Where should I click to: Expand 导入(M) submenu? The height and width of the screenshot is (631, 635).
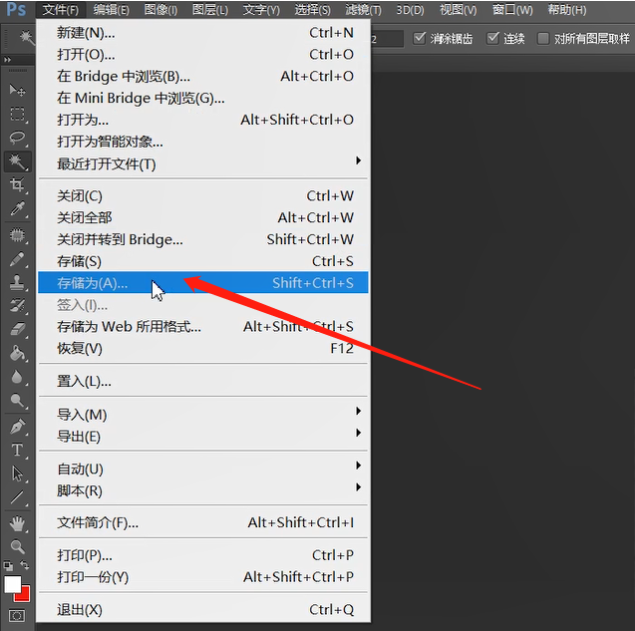click(202, 415)
